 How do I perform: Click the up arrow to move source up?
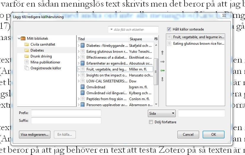[x=162, y=53]
